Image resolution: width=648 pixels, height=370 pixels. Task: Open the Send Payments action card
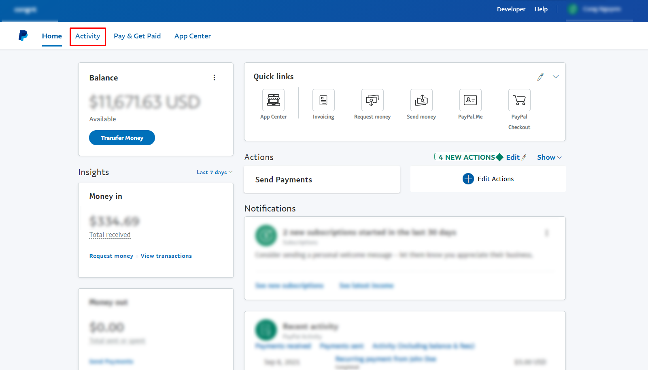point(322,180)
